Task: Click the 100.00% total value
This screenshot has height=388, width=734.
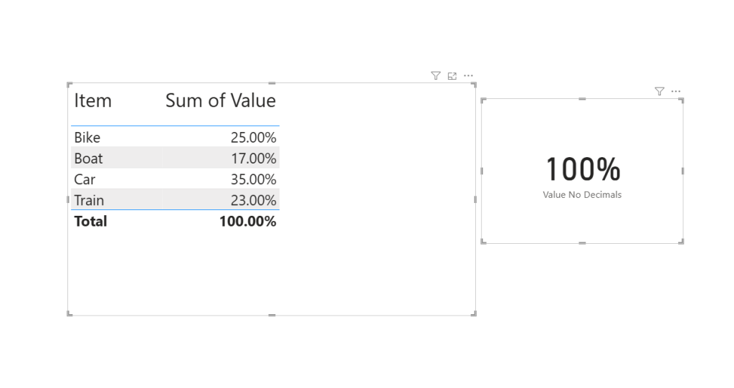Action: pyautogui.click(x=247, y=221)
